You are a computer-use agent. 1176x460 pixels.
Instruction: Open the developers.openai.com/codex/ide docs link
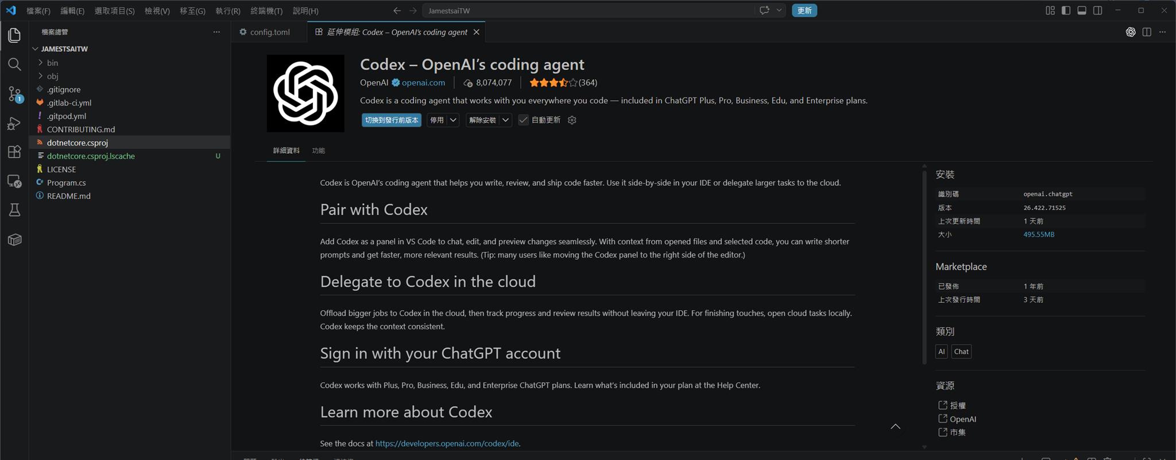coord(447,443)
